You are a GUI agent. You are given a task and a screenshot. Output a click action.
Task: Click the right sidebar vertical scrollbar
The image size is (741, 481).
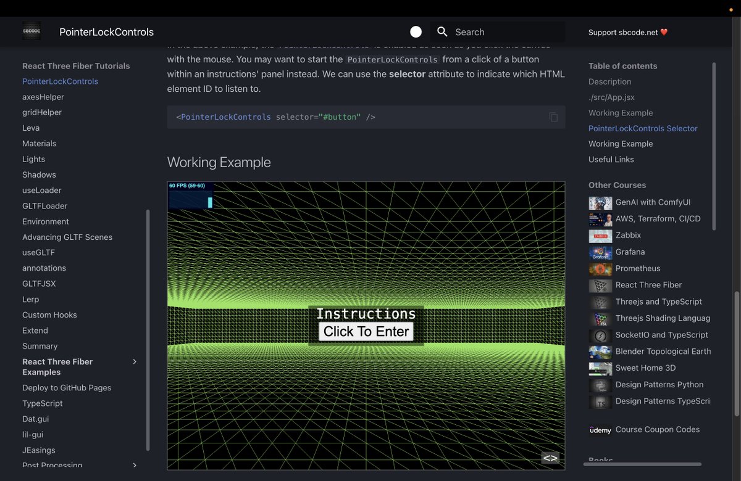[714, 146]
